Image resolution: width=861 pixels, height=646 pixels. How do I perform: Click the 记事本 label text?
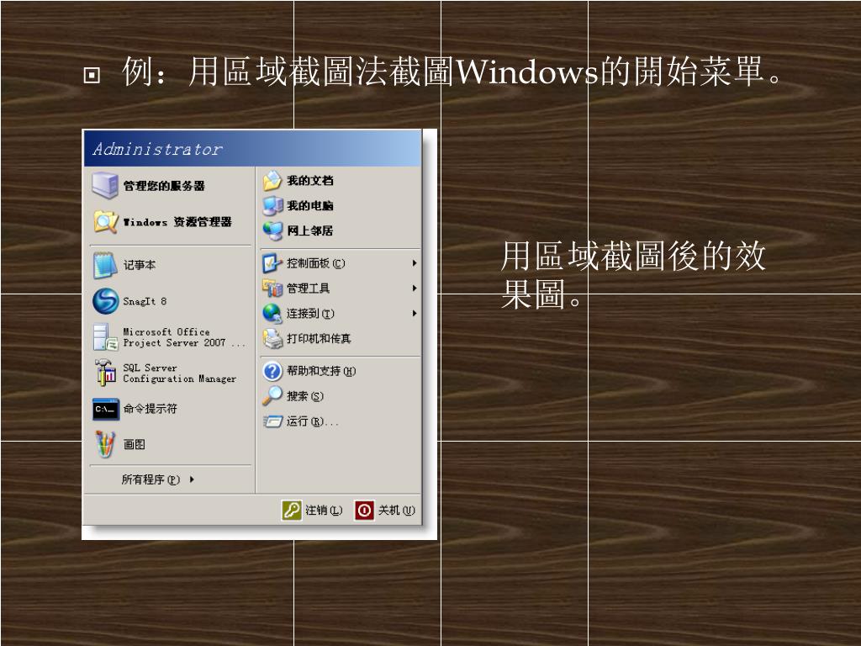[140, 265]
